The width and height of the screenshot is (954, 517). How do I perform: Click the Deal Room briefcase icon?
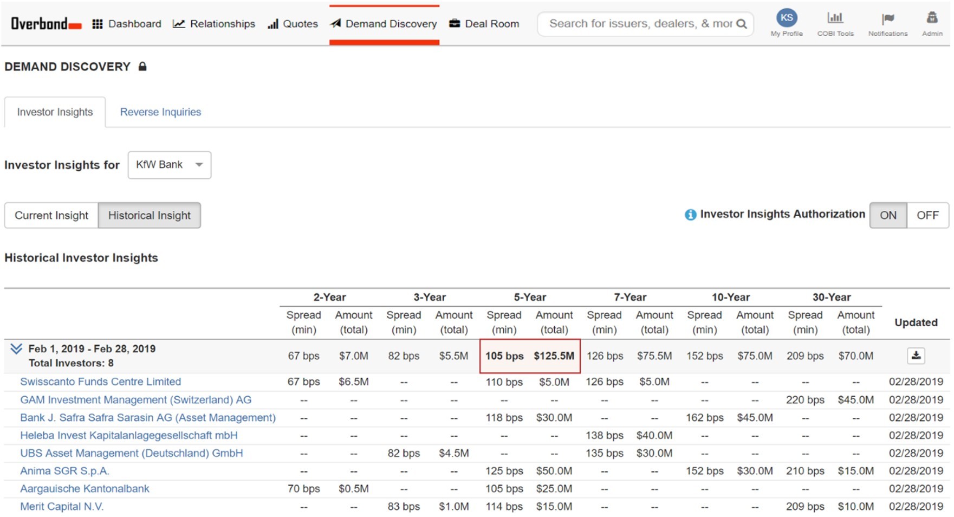pyautogui.click(x=455, y=23)
